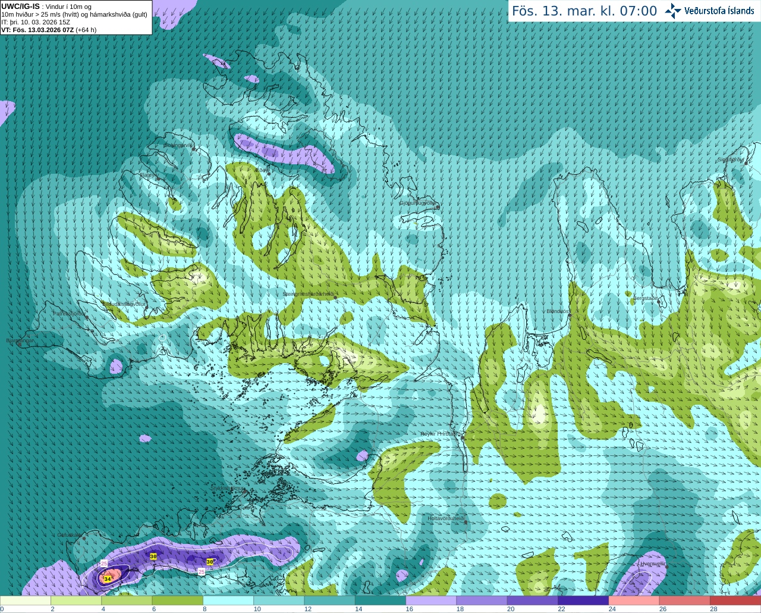Pick the 10–12 turquoise legend swatch

[x=279, y=601]
